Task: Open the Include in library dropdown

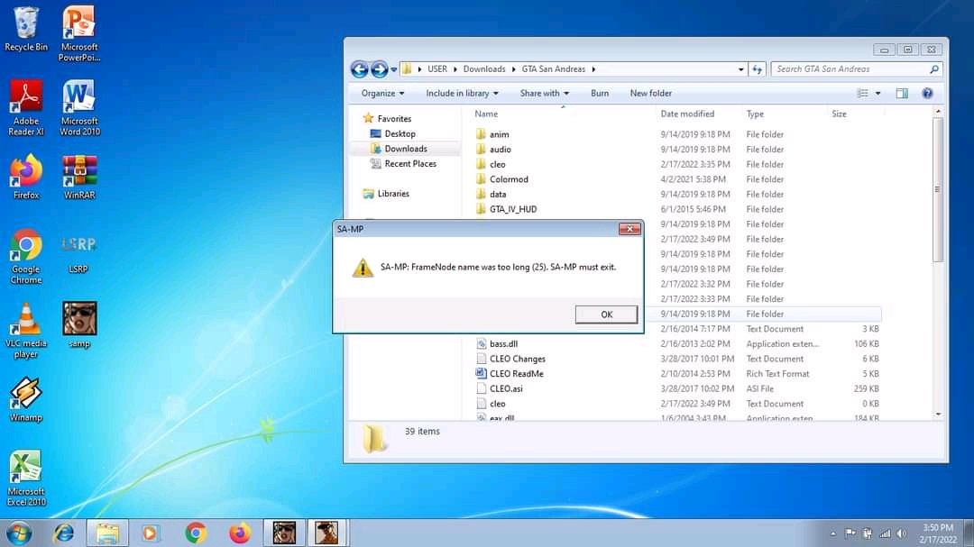Action: pos(462,93)
